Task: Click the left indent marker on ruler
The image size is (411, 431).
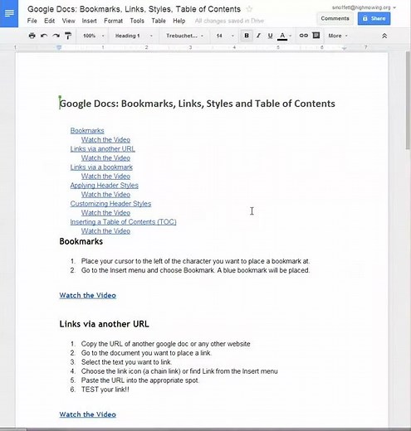Action: pyautogui.click(x=59, y=47)
